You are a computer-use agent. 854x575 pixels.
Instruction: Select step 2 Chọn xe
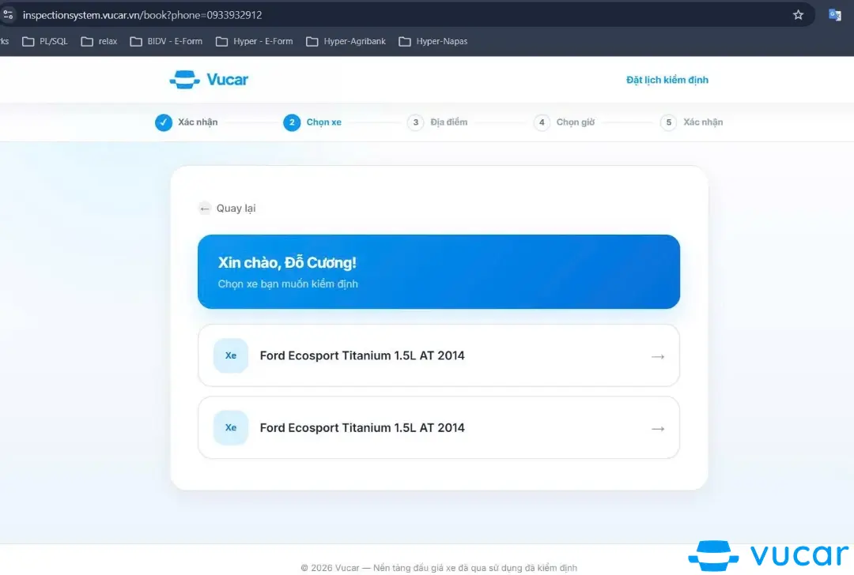(312, 122)
